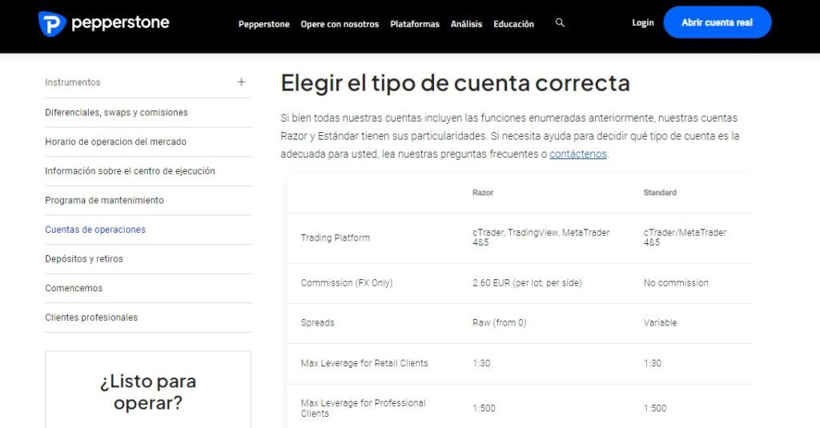Image resolution: width=820 pixels, height=428 pixels.
Task: Click the Variable spreads value
Action: point(660,323)
